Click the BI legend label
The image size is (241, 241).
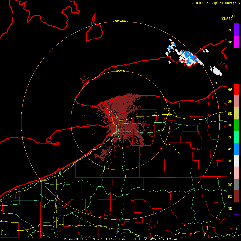coord(230,197)
